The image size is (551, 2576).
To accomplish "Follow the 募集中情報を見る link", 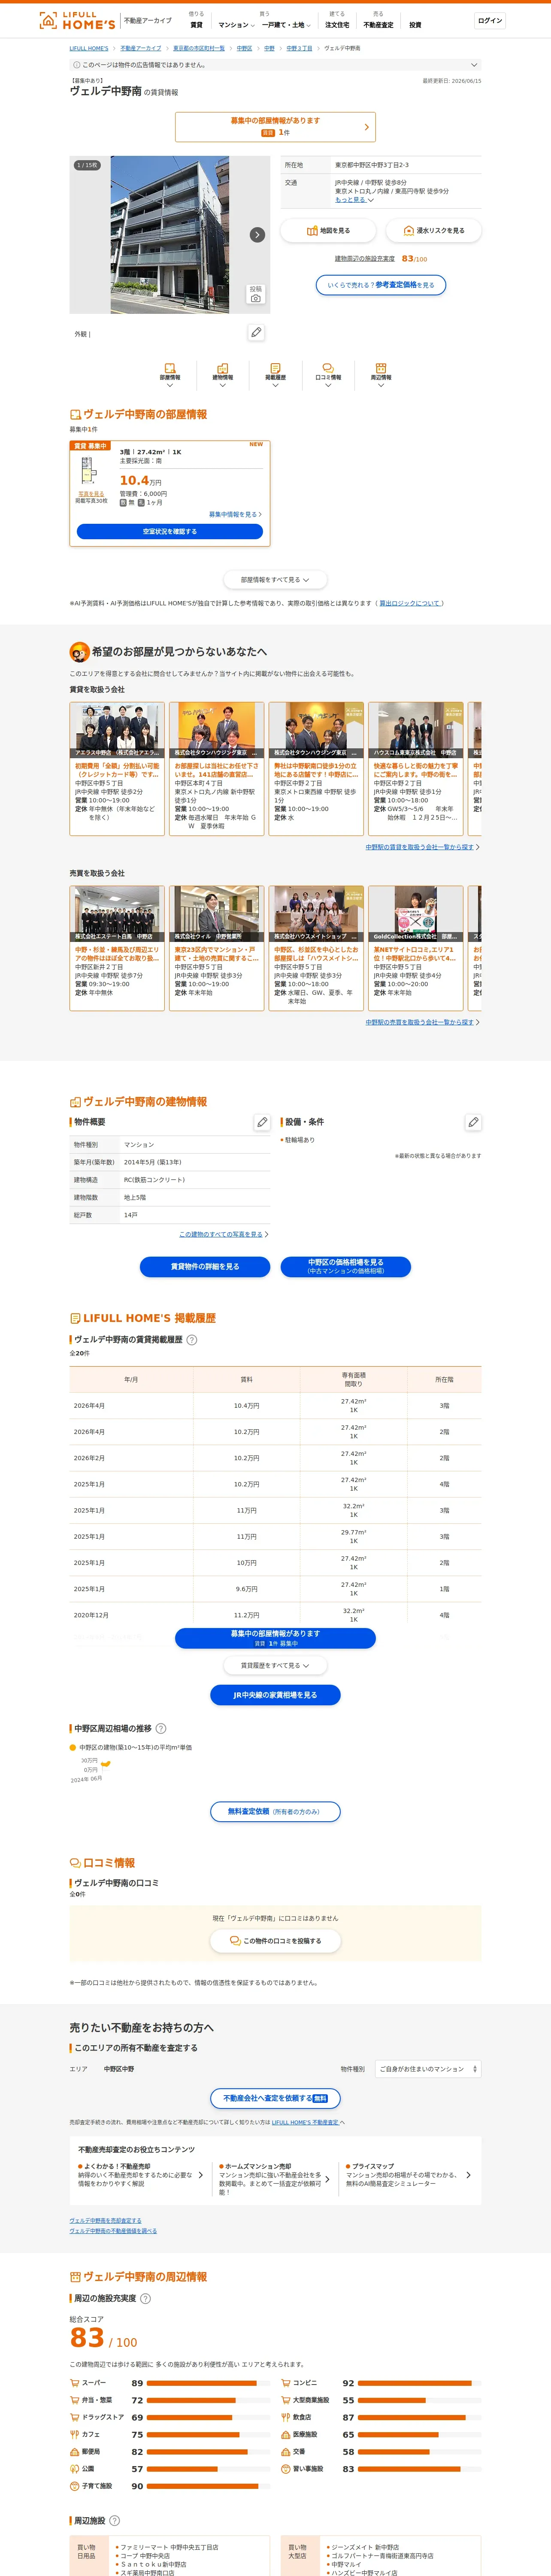I will [x=235, y=514].
